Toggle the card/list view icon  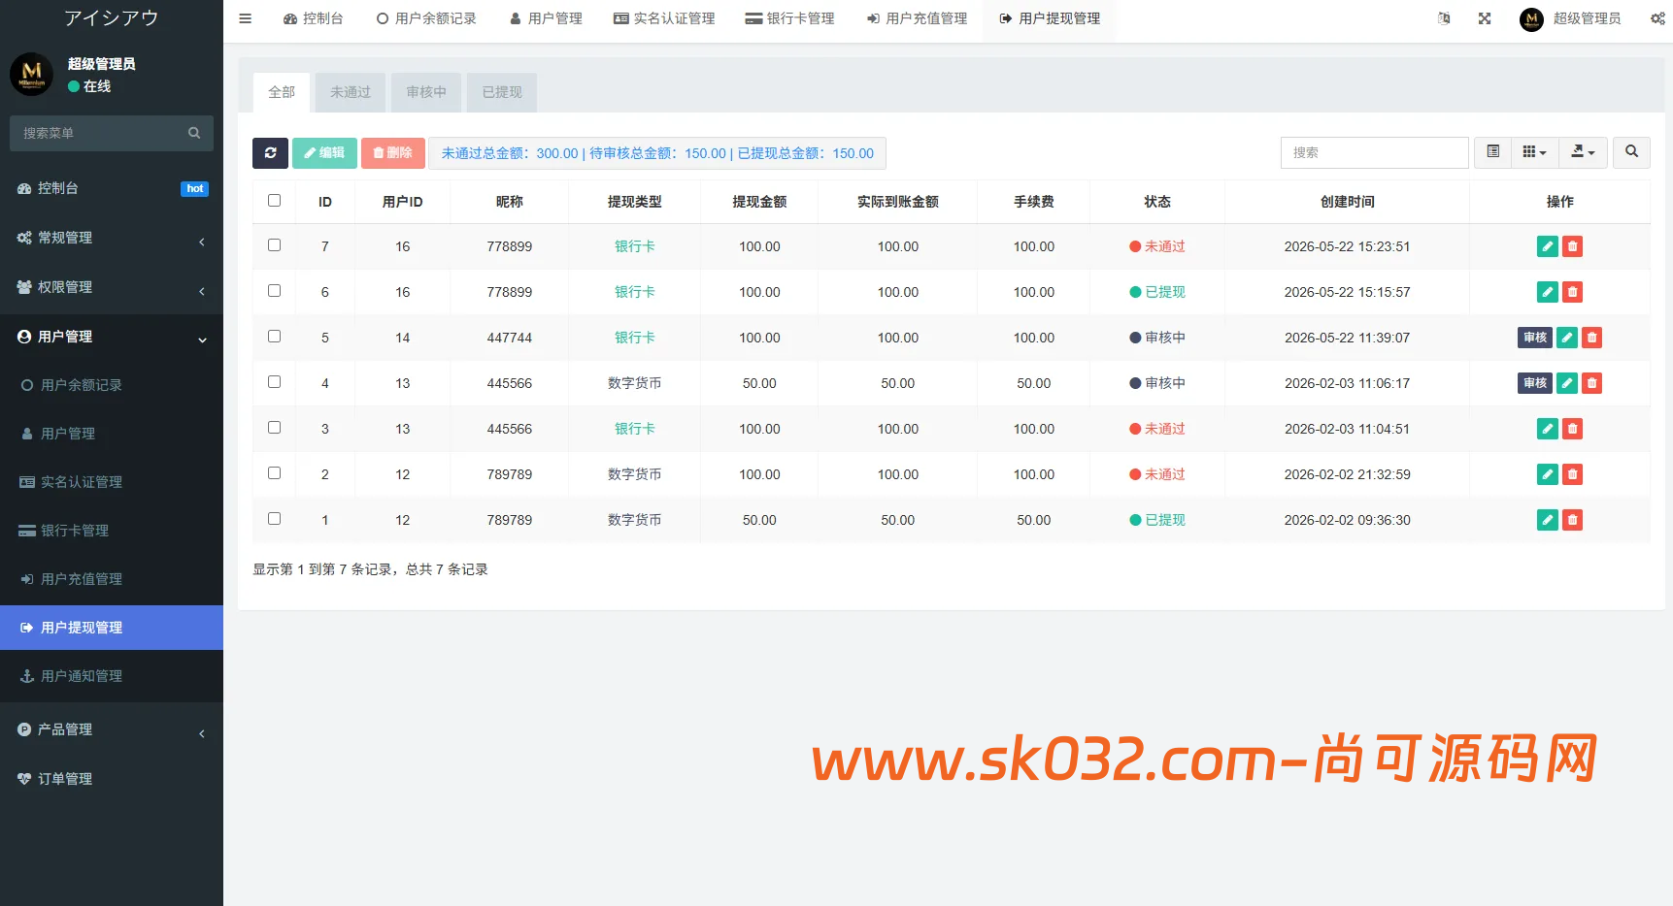coord(1493,152)
